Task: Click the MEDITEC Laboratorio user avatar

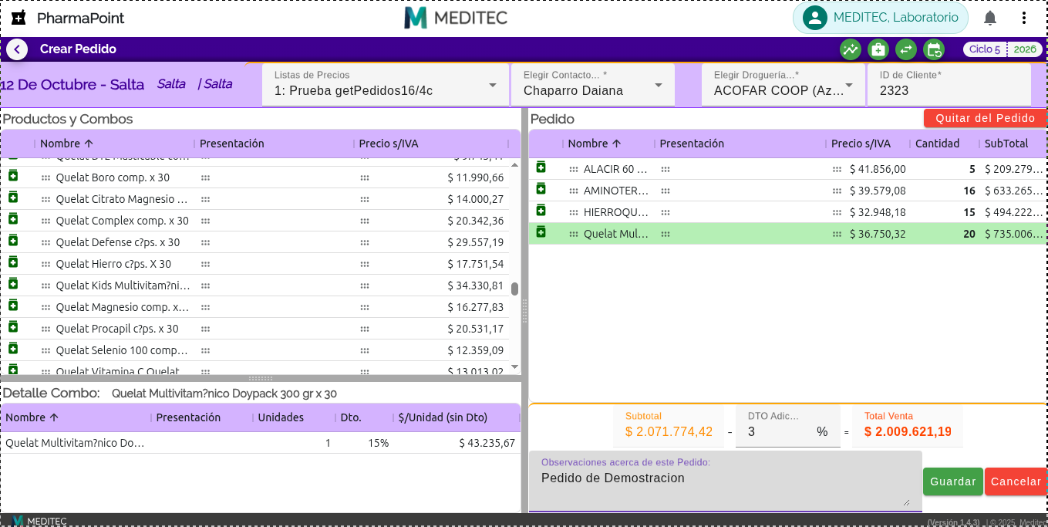Action: (x=814, y=18)
